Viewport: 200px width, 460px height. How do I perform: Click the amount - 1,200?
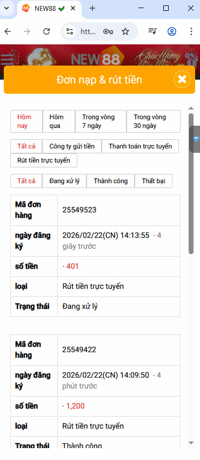tap(74, 406)
